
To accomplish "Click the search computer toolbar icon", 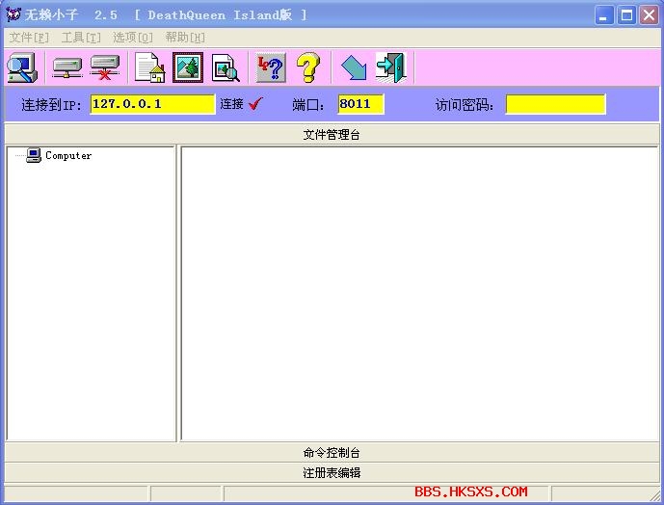I will point(21,67).
